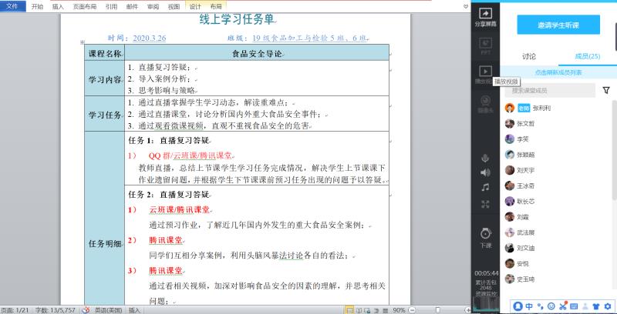Click the fullscreen expand arrows icon

pos(485,204)
